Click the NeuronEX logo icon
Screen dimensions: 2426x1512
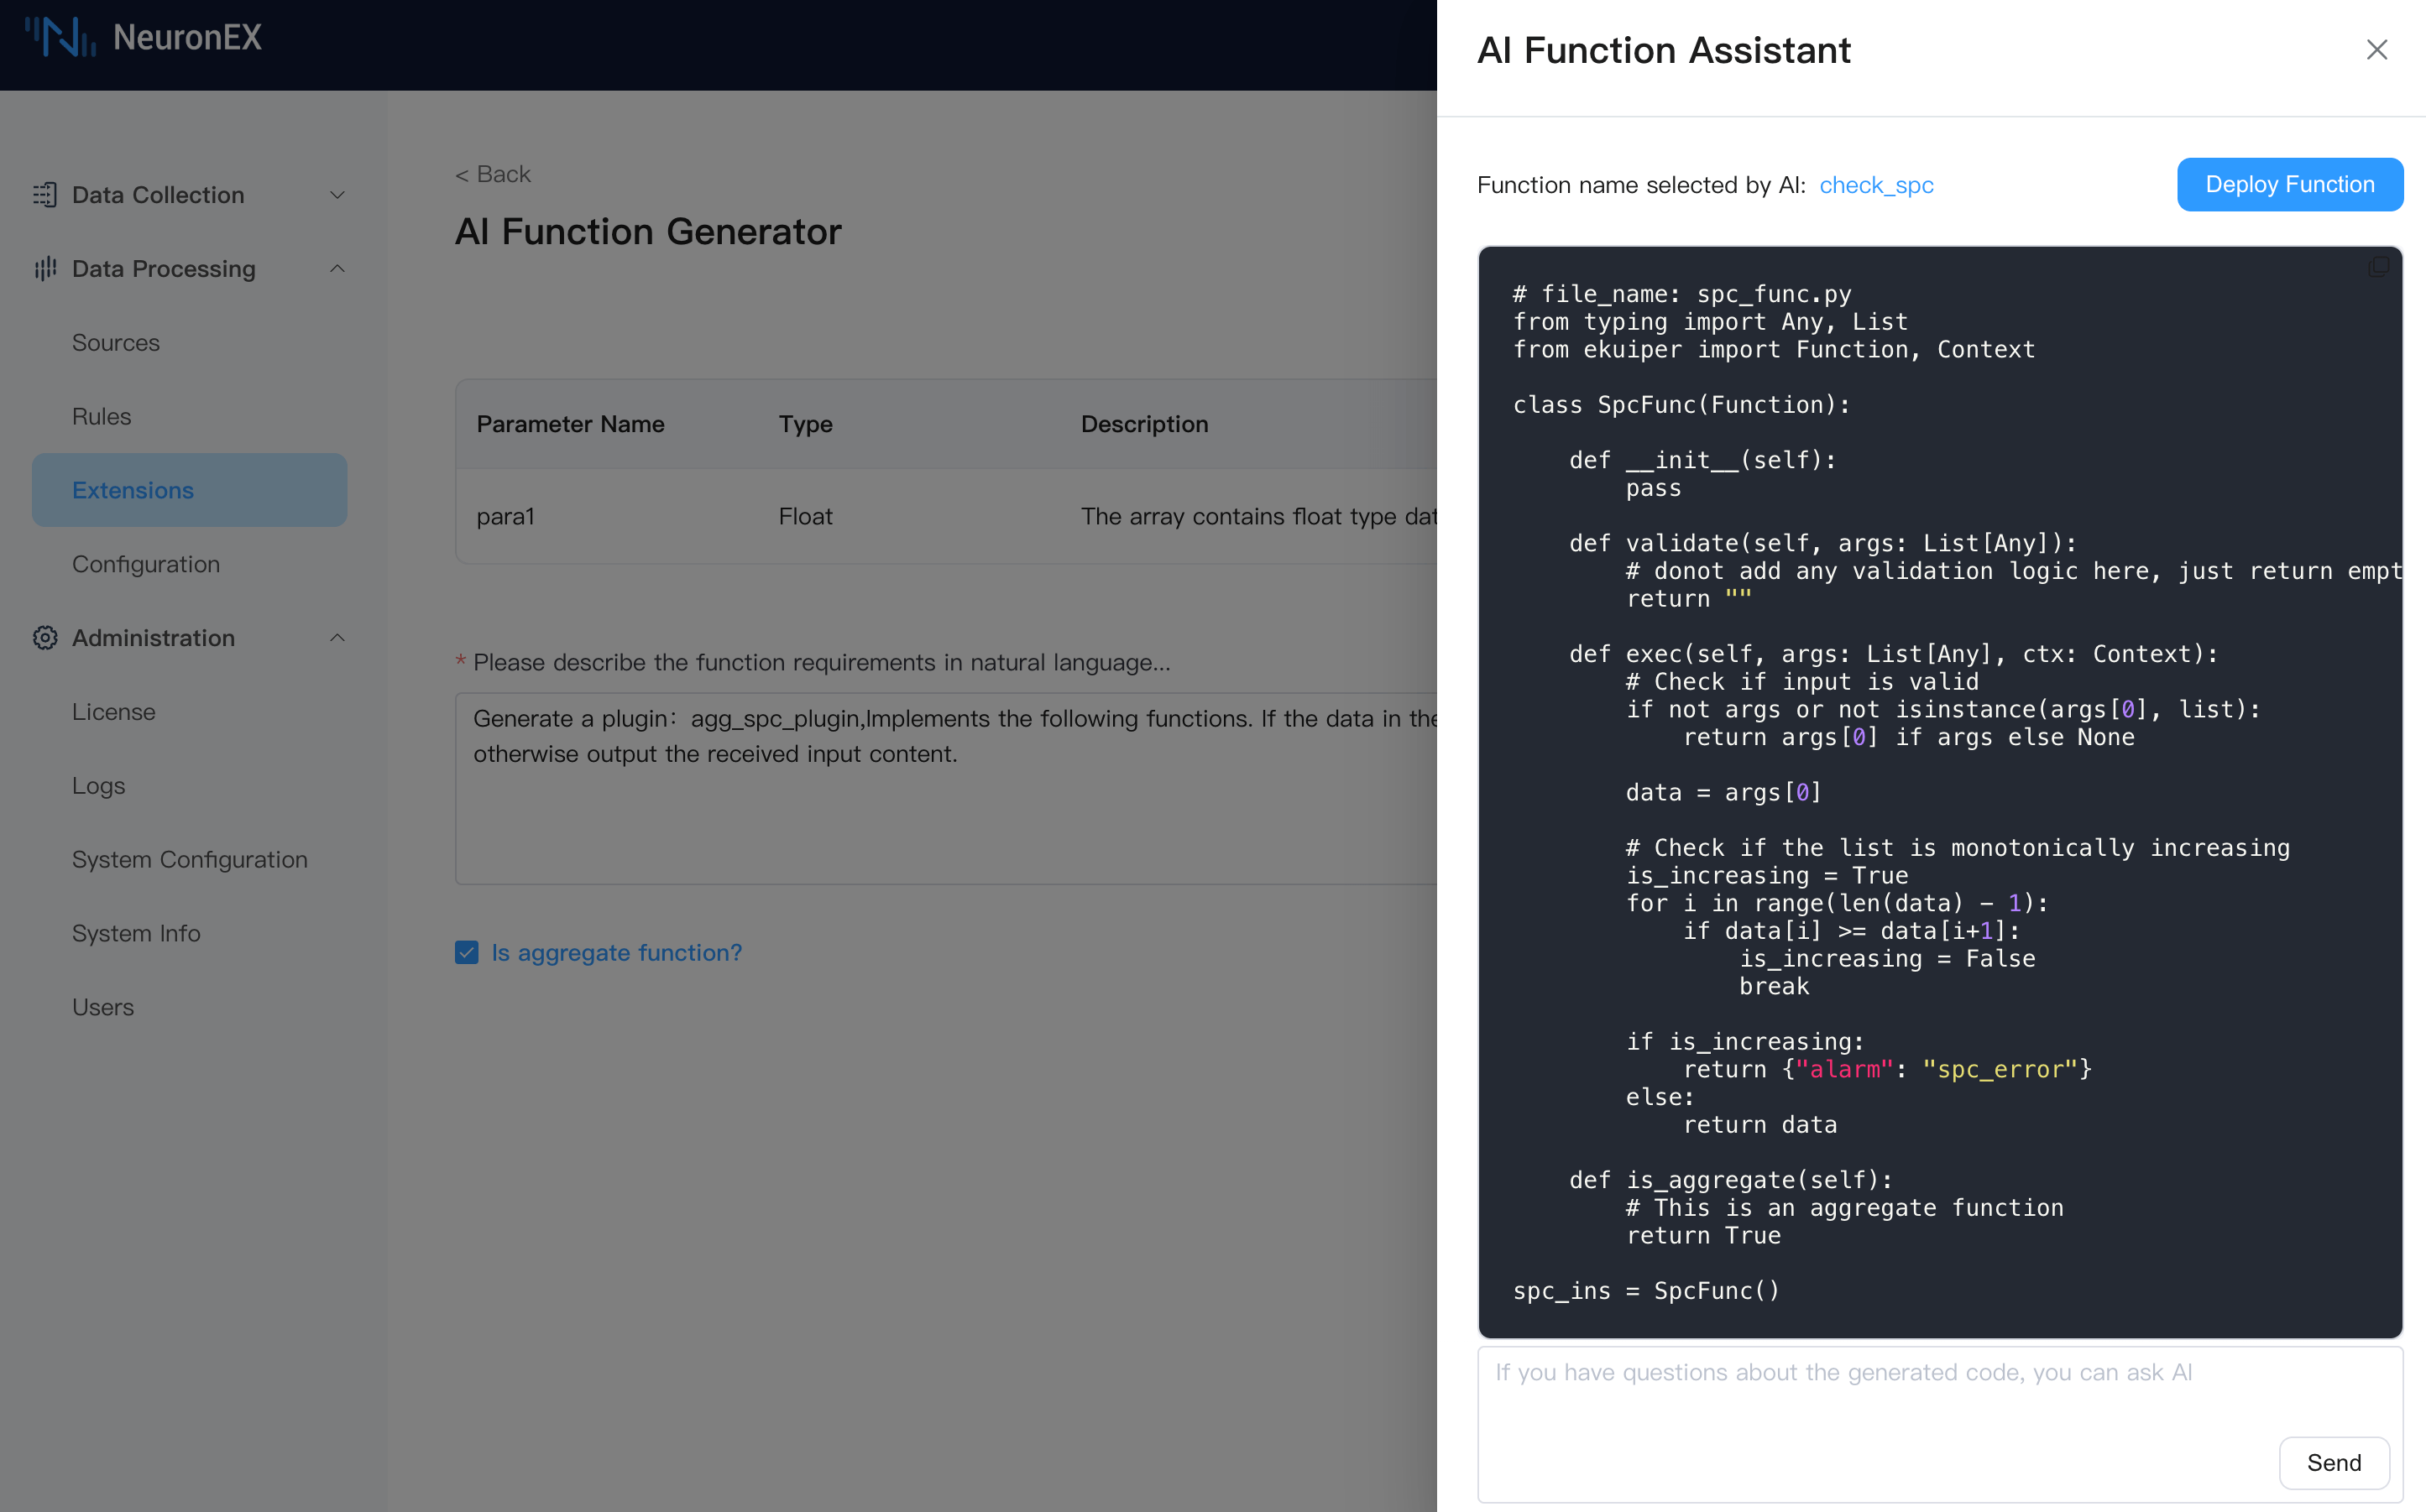click(60, 37)
